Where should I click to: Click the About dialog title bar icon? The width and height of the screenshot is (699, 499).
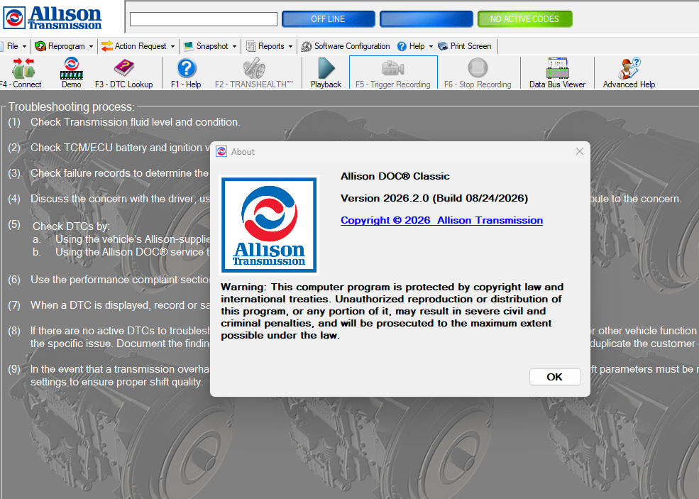click(221, 152)
